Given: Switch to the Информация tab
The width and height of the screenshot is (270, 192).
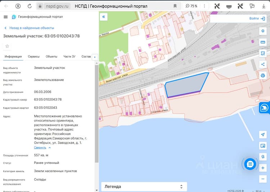Looking at the screenshot, I should (x=13, y=57).
